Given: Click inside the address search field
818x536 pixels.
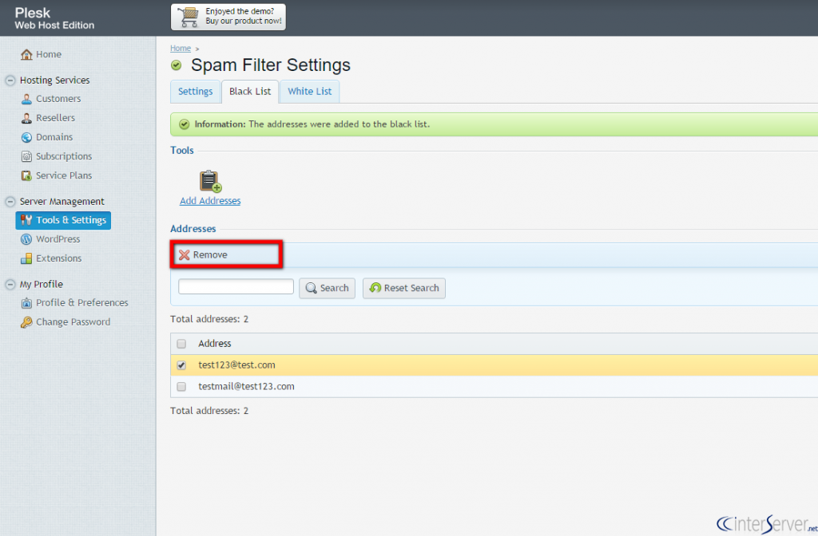Looking at the screenshot, I should [235, 286].
